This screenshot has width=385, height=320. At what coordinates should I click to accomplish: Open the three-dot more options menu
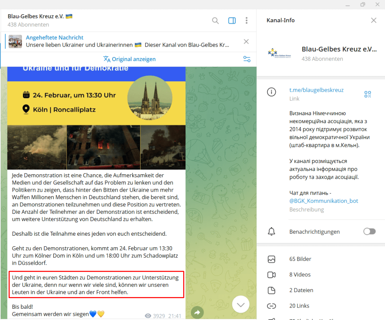[247, 21]
